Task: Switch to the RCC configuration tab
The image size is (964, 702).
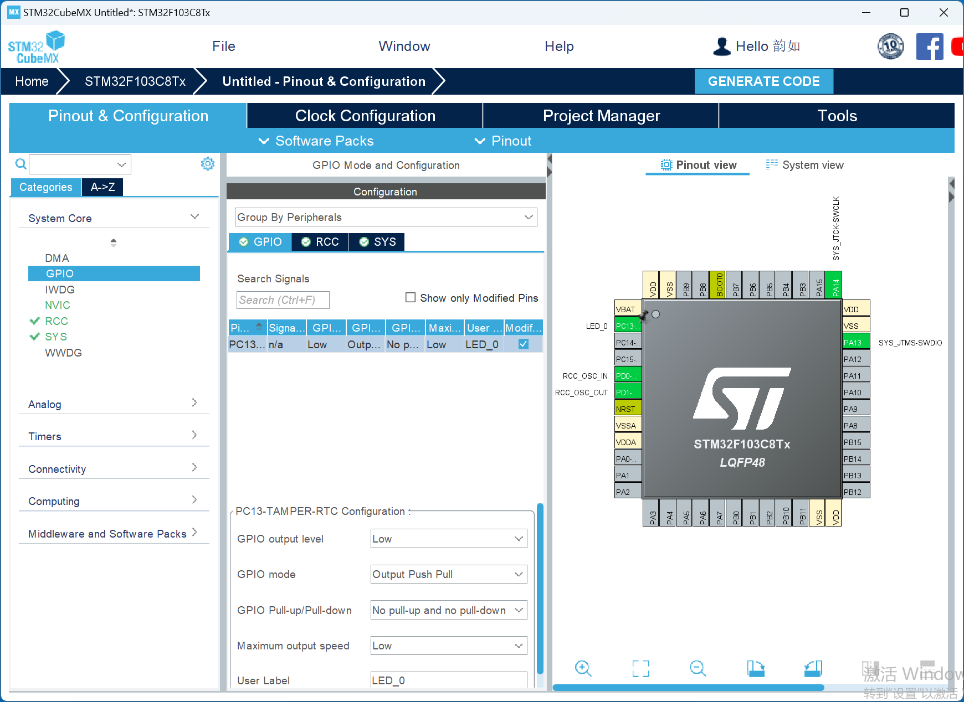Action: pos(320,242)
